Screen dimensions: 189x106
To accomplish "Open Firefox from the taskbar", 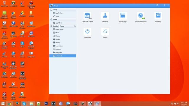I will coord(17,104).
